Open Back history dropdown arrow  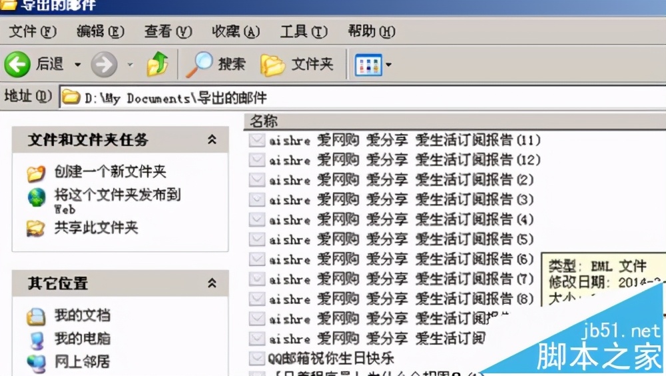pyautogui.click(x=78, y=65)
